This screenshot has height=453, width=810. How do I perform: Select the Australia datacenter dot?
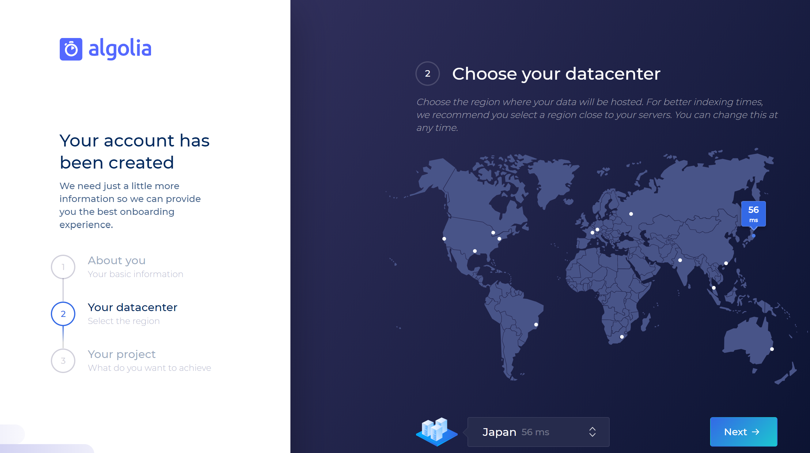tap(772, 349)
